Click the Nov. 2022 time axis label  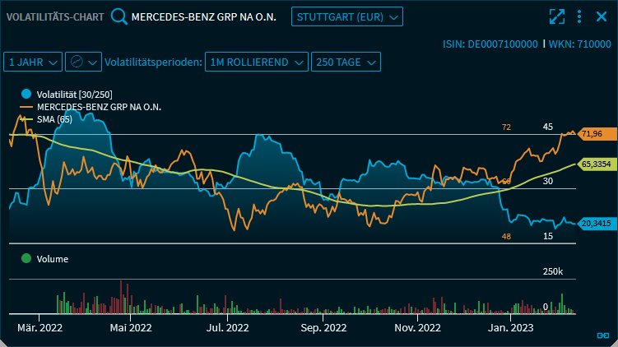pyautogui.click(x=418, y=328)
